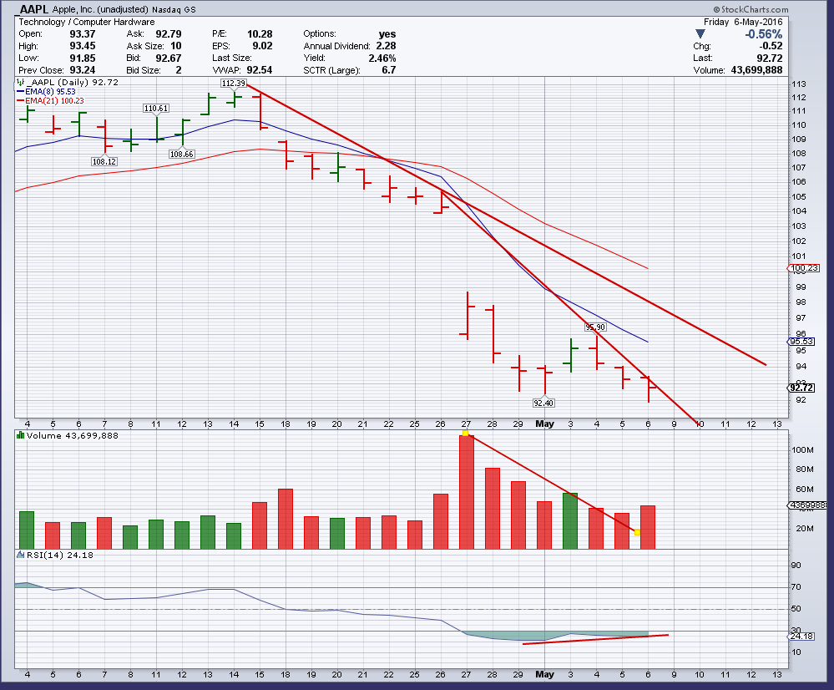This screenshot has height=690, width=834.
Task: Click the P/E value 10.28
Action: 260,33
